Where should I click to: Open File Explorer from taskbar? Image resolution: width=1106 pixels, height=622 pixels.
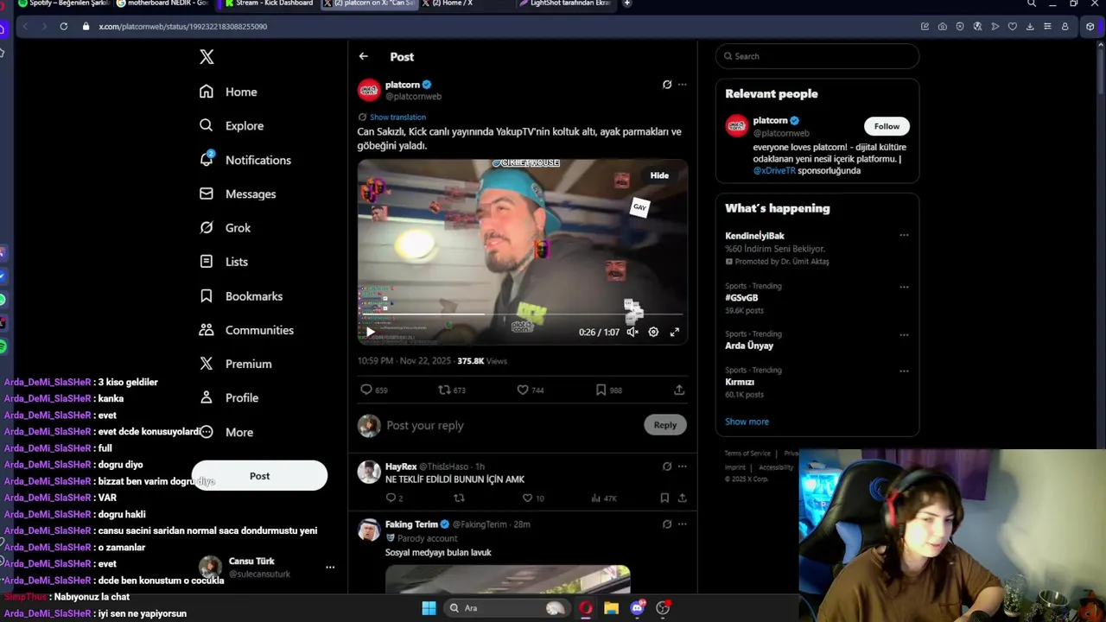pos(611,608)
